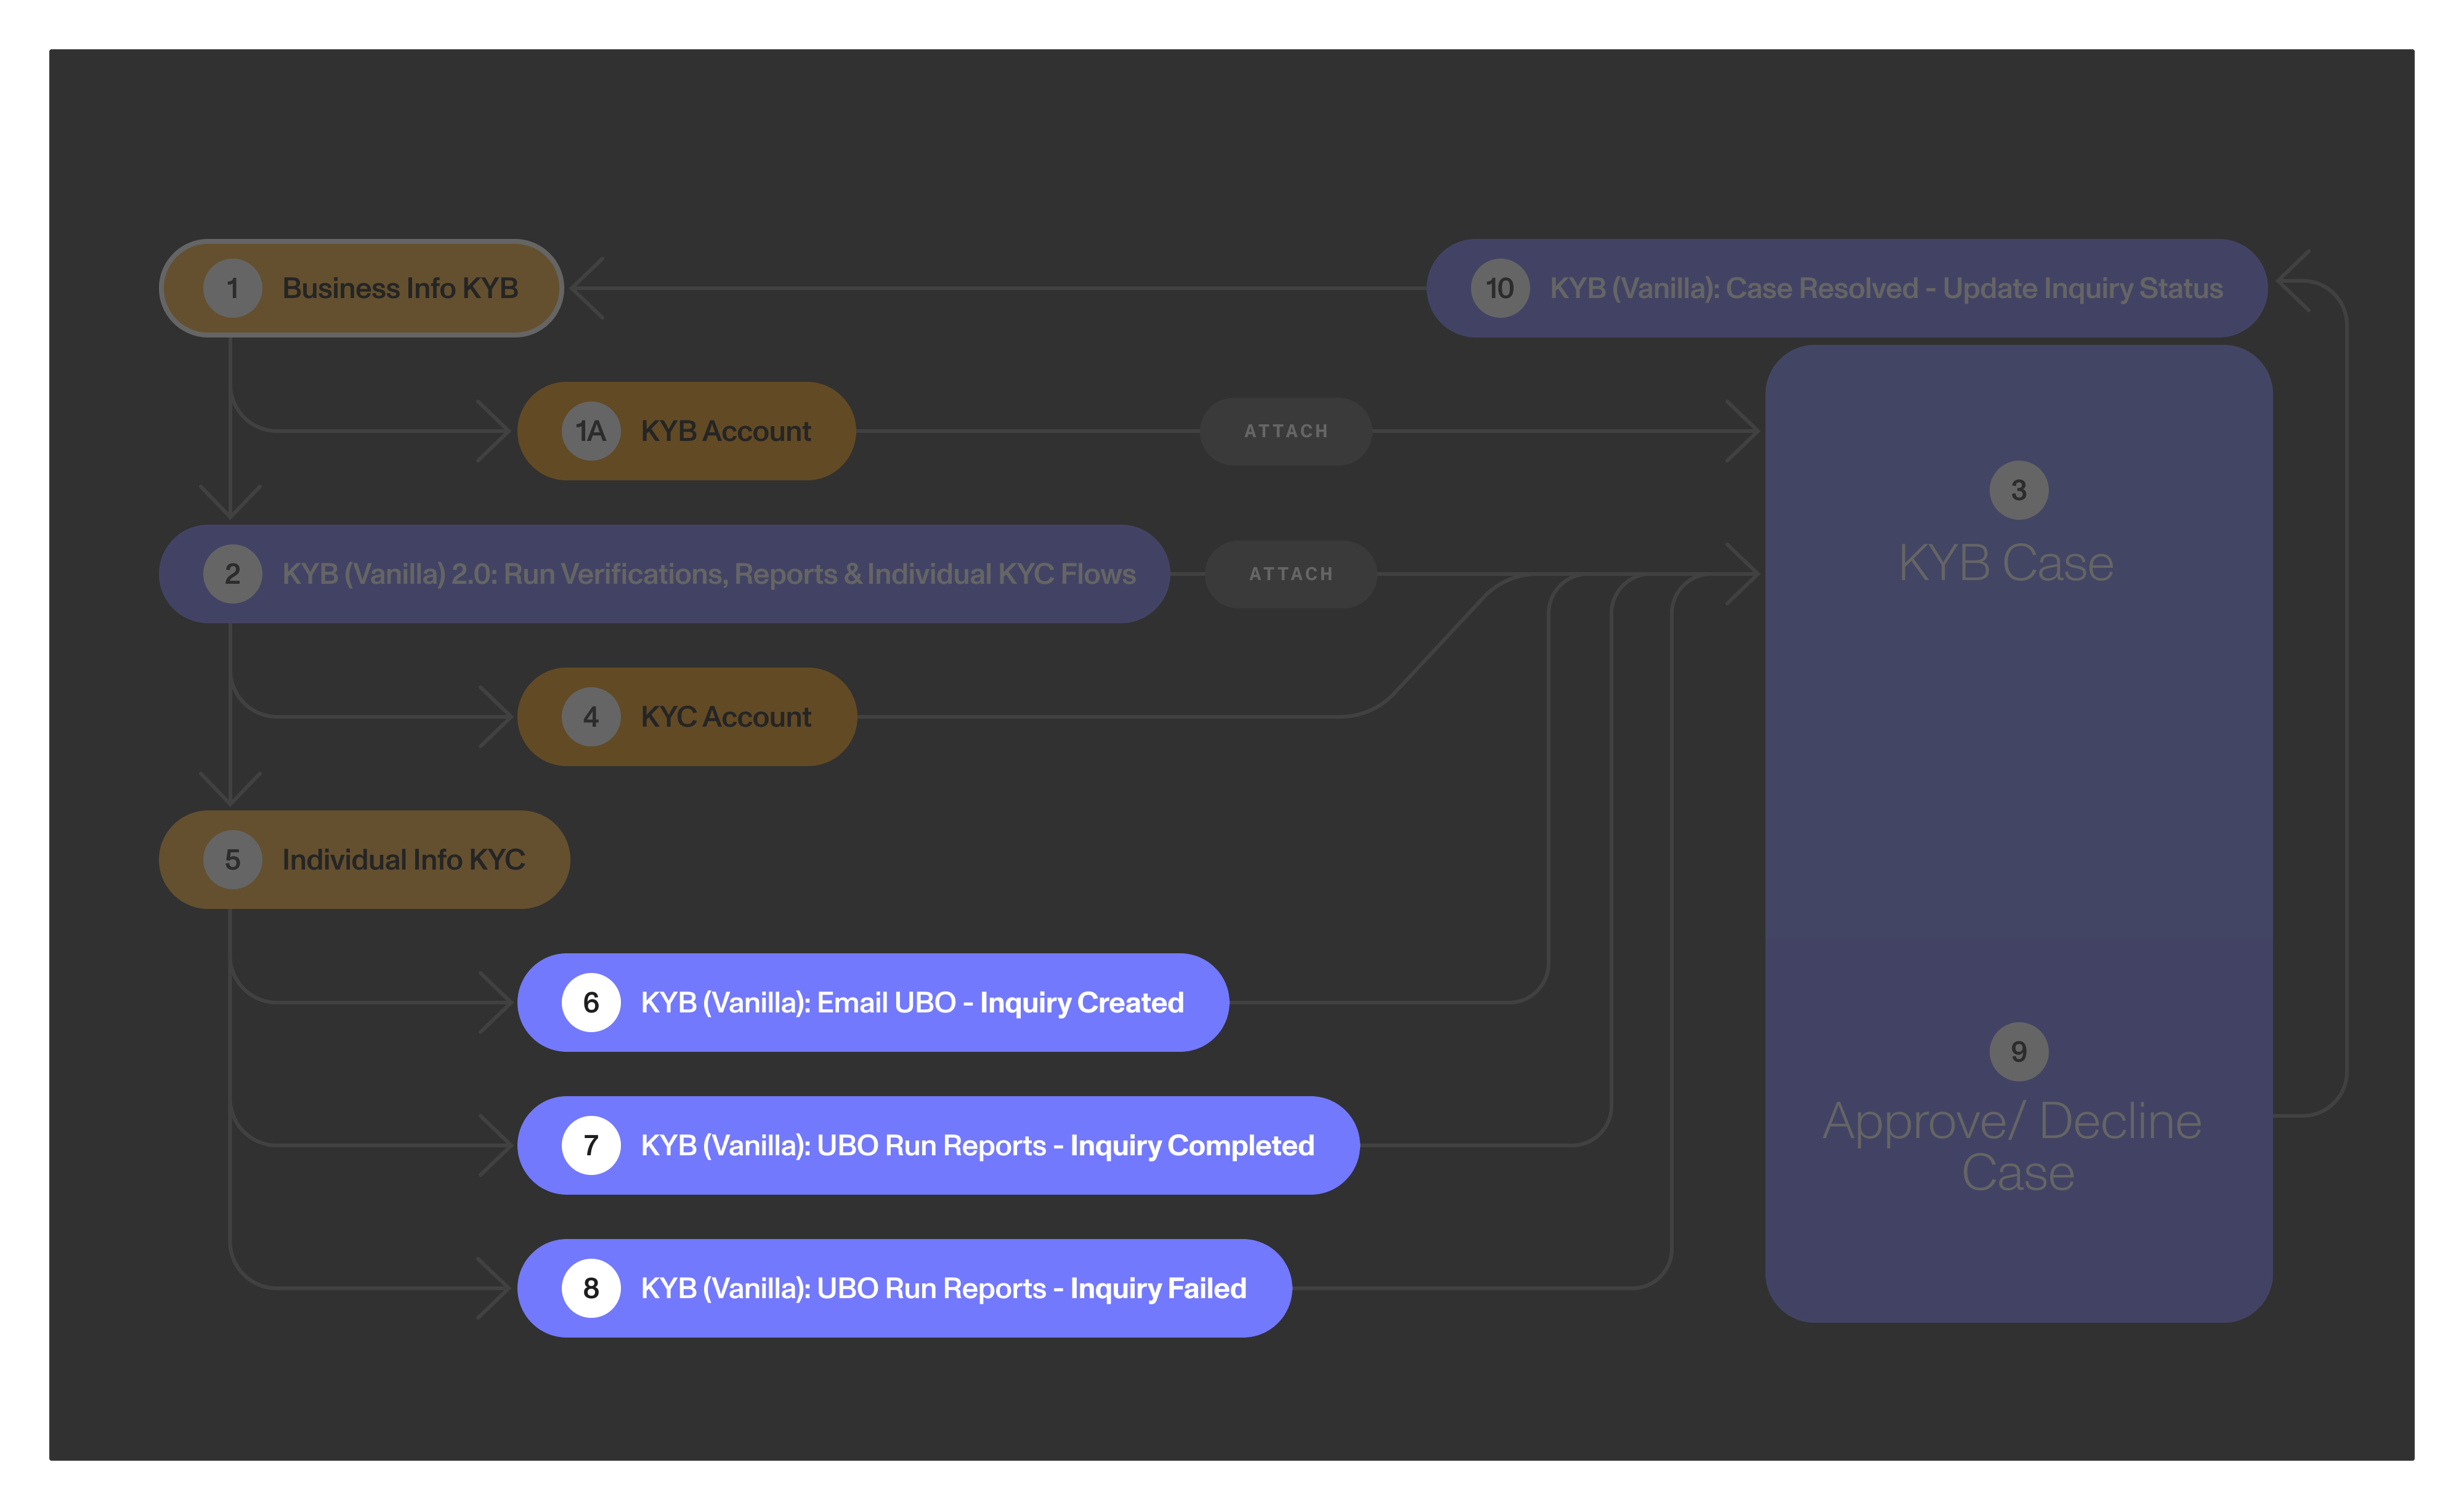Expand the KYB Case container
The height and width of the screenshot is (1510, 2464).
point(2005,562)
